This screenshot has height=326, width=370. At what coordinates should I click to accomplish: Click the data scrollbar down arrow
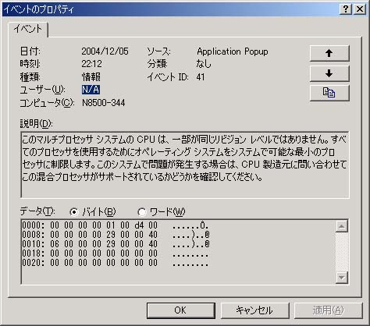point(342,278)
